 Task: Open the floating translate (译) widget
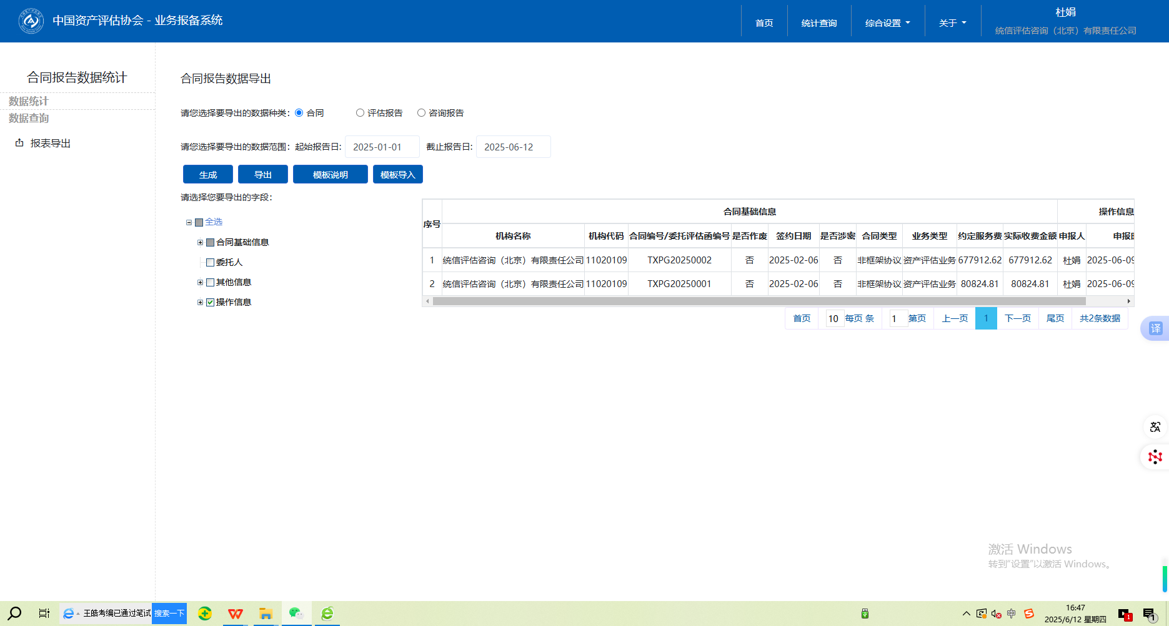click(1155, 328)
